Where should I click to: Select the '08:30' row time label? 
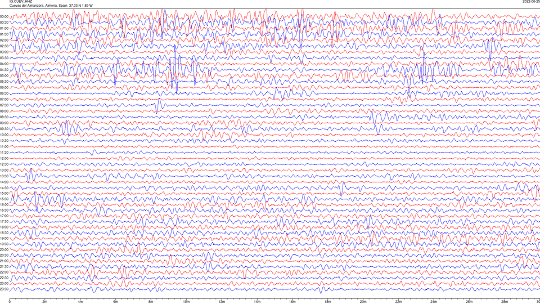point(4,117)
